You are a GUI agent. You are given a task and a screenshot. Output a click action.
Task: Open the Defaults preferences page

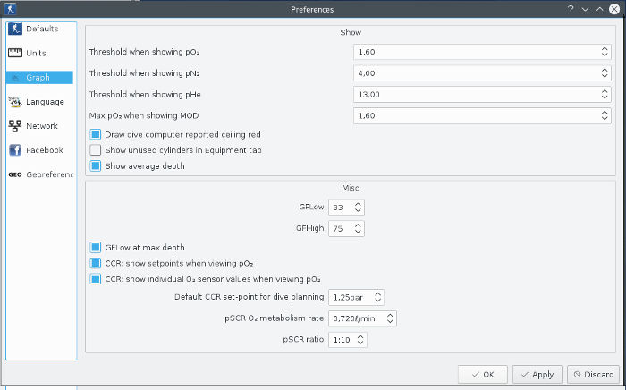[x=40, y=29]
